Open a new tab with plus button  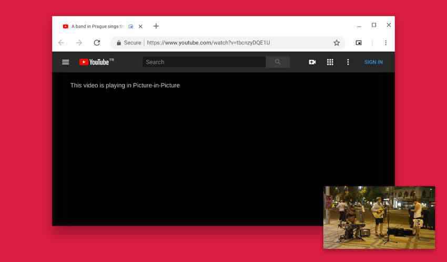156,26
